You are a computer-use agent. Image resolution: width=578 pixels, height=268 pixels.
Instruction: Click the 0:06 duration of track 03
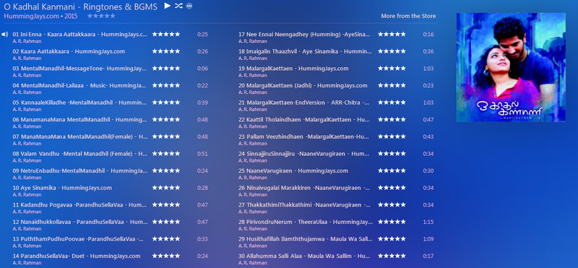click(202, 68)
